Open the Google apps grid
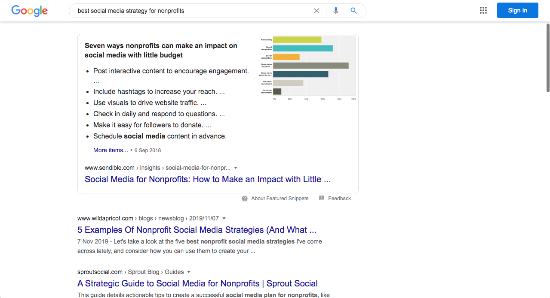This screenshot has width=550, height=298. (x=483, y=11)
